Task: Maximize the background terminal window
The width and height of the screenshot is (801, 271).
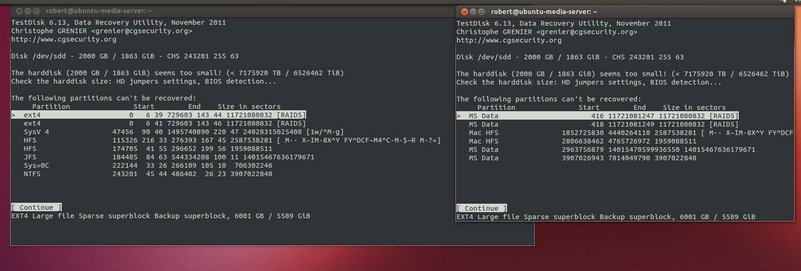Action: pos(36,11)
